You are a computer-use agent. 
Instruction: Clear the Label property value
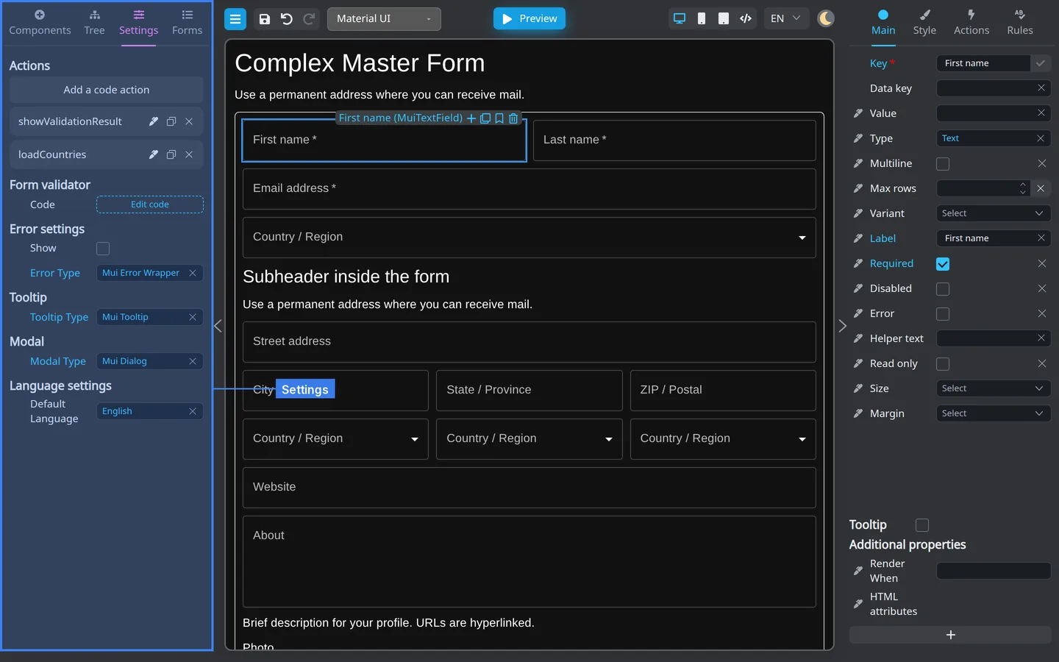click(x=1041, y=238)
